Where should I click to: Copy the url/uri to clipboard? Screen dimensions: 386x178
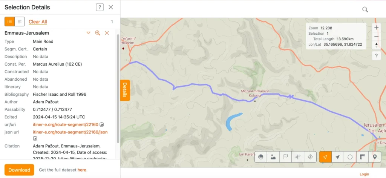[x=102, y=124]
